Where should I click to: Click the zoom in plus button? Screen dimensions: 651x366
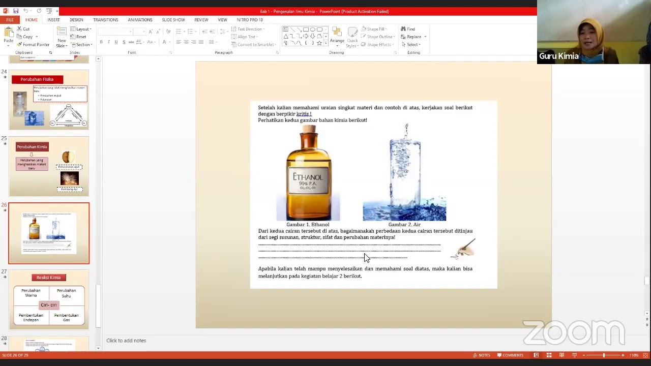pyautogui.click(x=623, y=355)
